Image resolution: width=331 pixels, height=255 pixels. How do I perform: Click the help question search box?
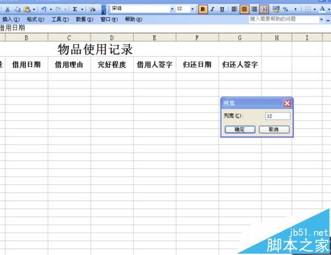click(x=284, y=19)
